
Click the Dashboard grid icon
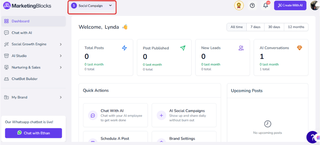pos(6,21)
